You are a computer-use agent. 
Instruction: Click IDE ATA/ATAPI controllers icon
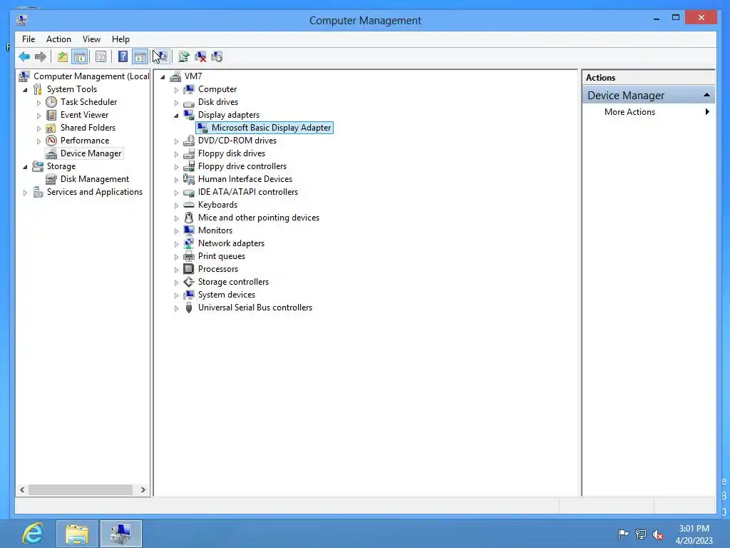coord(188,192)
